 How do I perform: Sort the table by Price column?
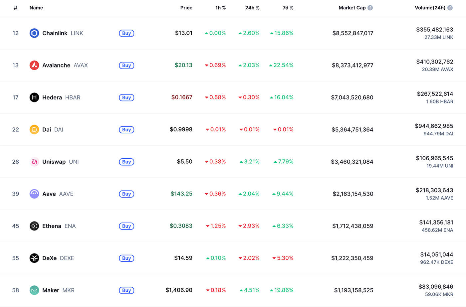point(186,8)
